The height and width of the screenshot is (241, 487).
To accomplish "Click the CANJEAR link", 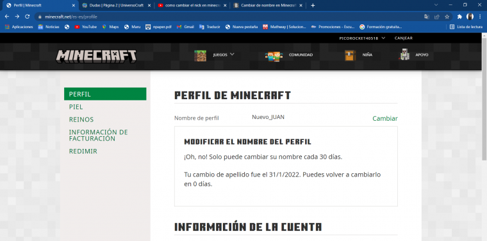I will tap(404, 38).
